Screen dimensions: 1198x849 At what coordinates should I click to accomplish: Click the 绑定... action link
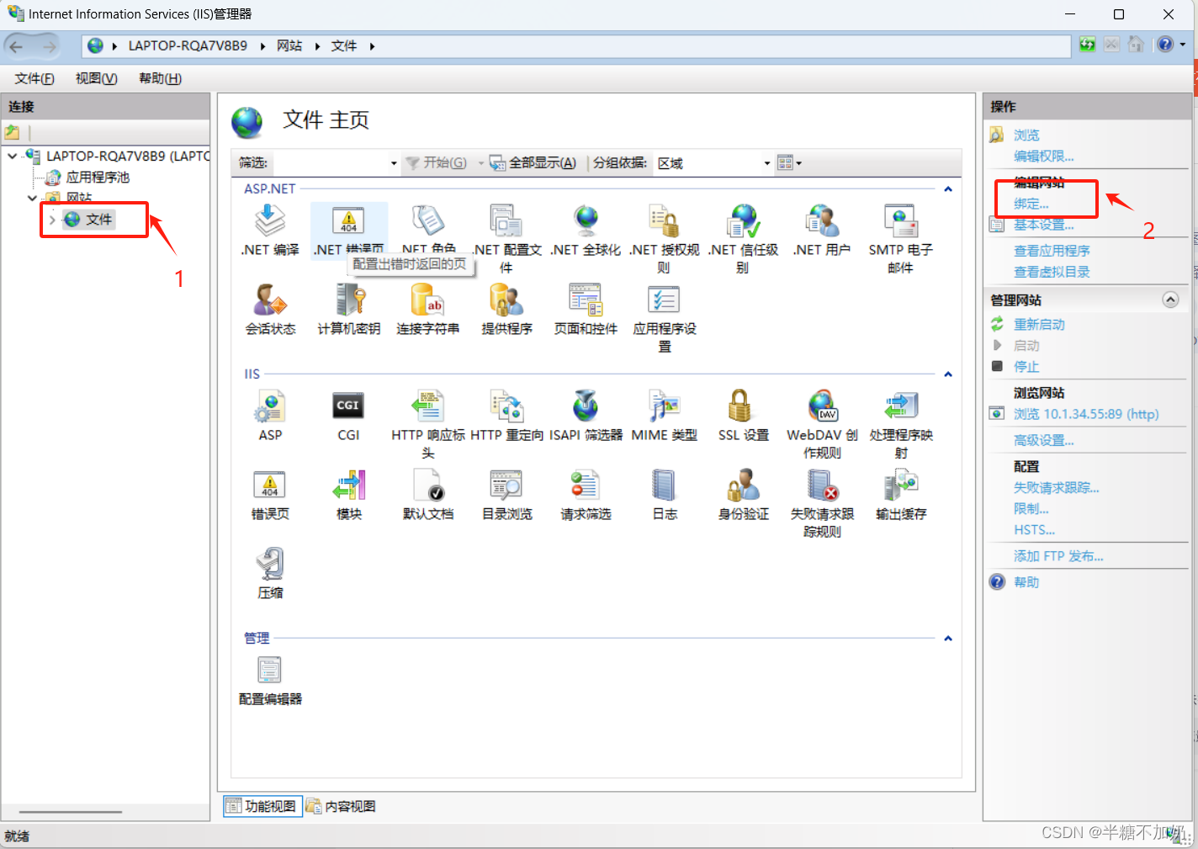pos(1031,204)
